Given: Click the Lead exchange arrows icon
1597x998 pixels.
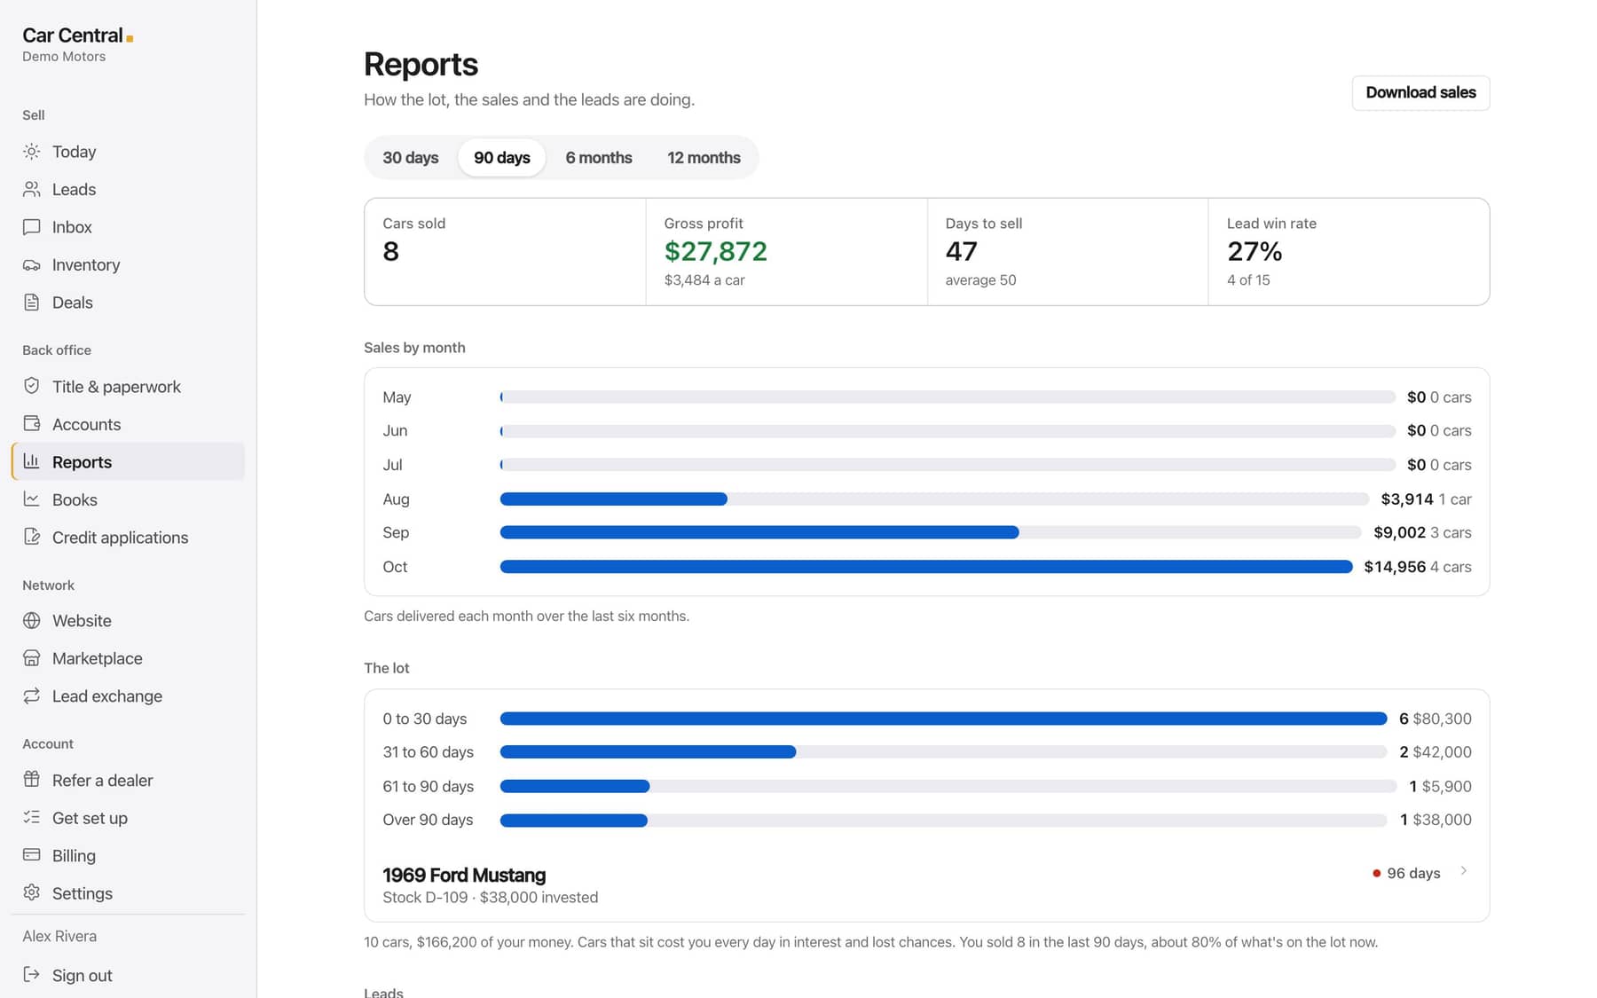Looking at the screenshot, I should coord(32,695).
